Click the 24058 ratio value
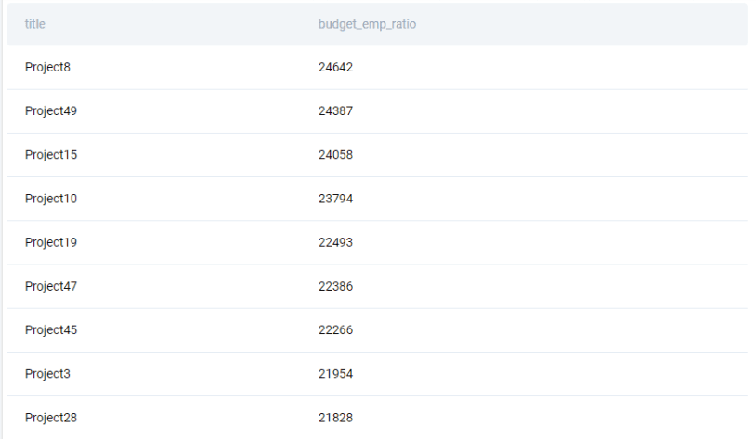The image size is (756, 439). (335, 155)
